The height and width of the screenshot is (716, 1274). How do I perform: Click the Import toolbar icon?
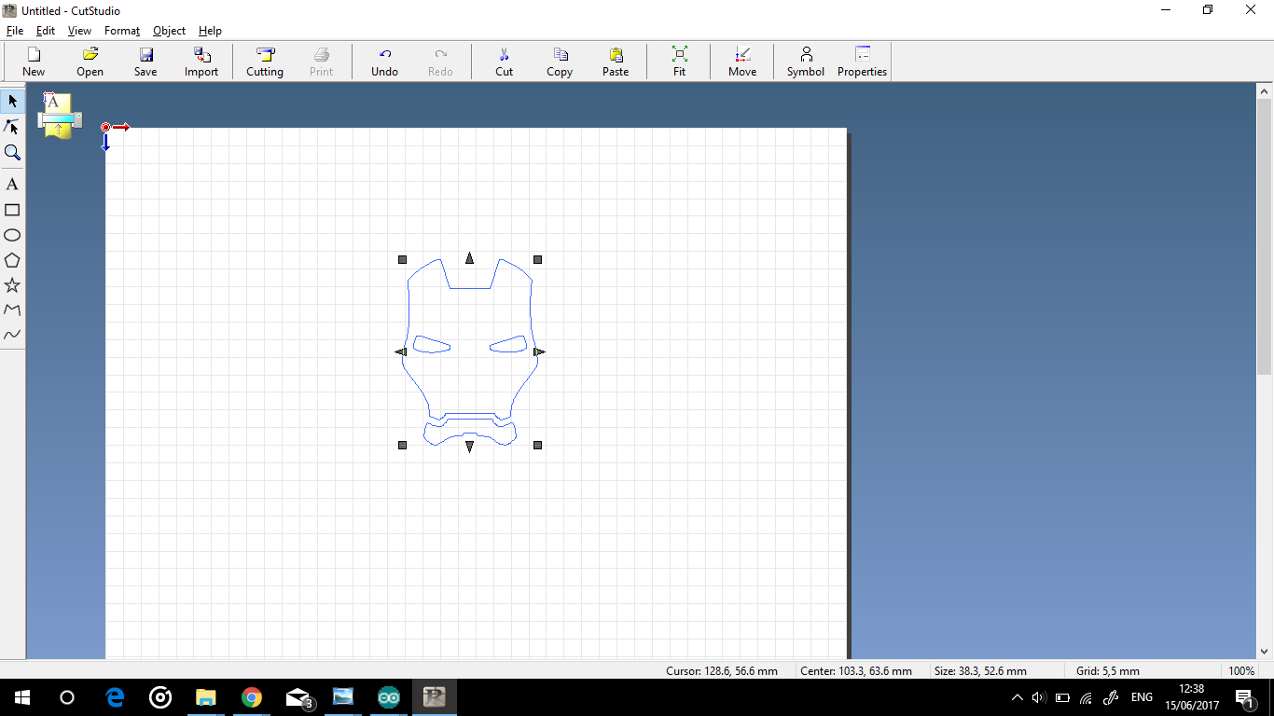coord(201,62)
